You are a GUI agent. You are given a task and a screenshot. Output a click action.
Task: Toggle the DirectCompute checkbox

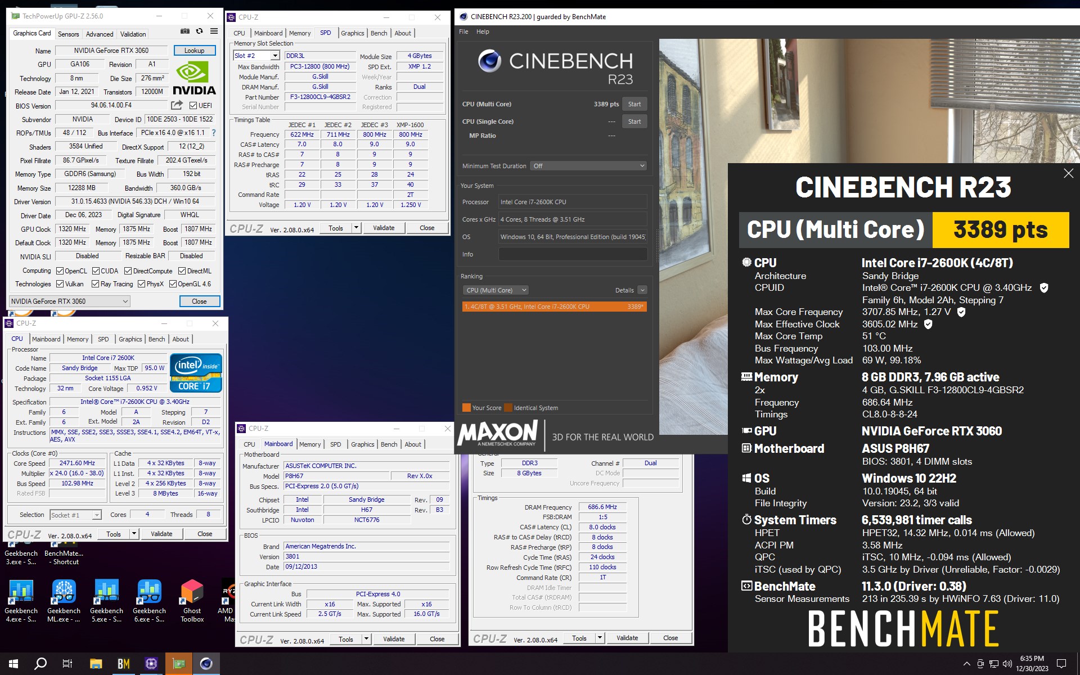(x=128, y=271)
